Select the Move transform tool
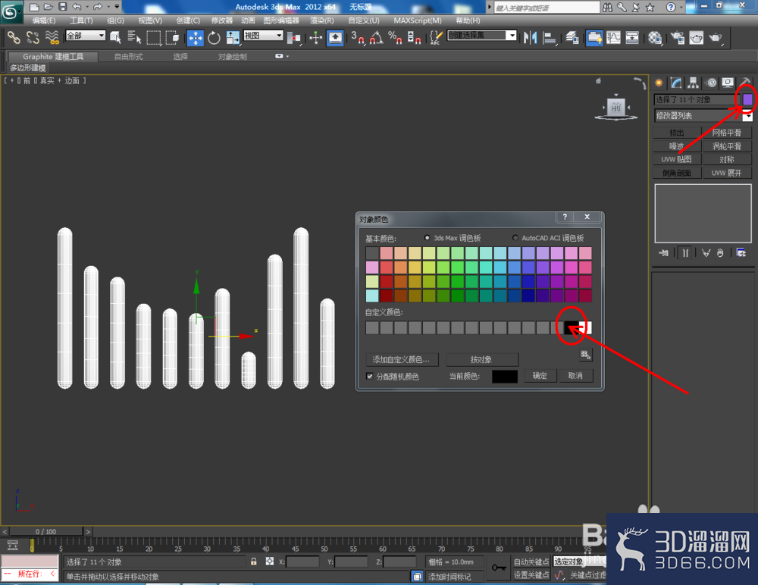Viewport: 758px width, 585px height. 196,38
